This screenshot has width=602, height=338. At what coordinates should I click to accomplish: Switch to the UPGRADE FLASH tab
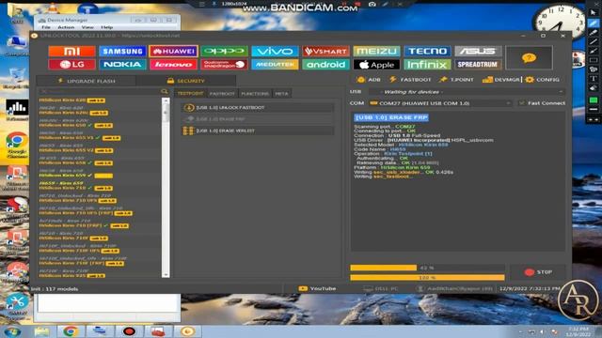point(87,81)
